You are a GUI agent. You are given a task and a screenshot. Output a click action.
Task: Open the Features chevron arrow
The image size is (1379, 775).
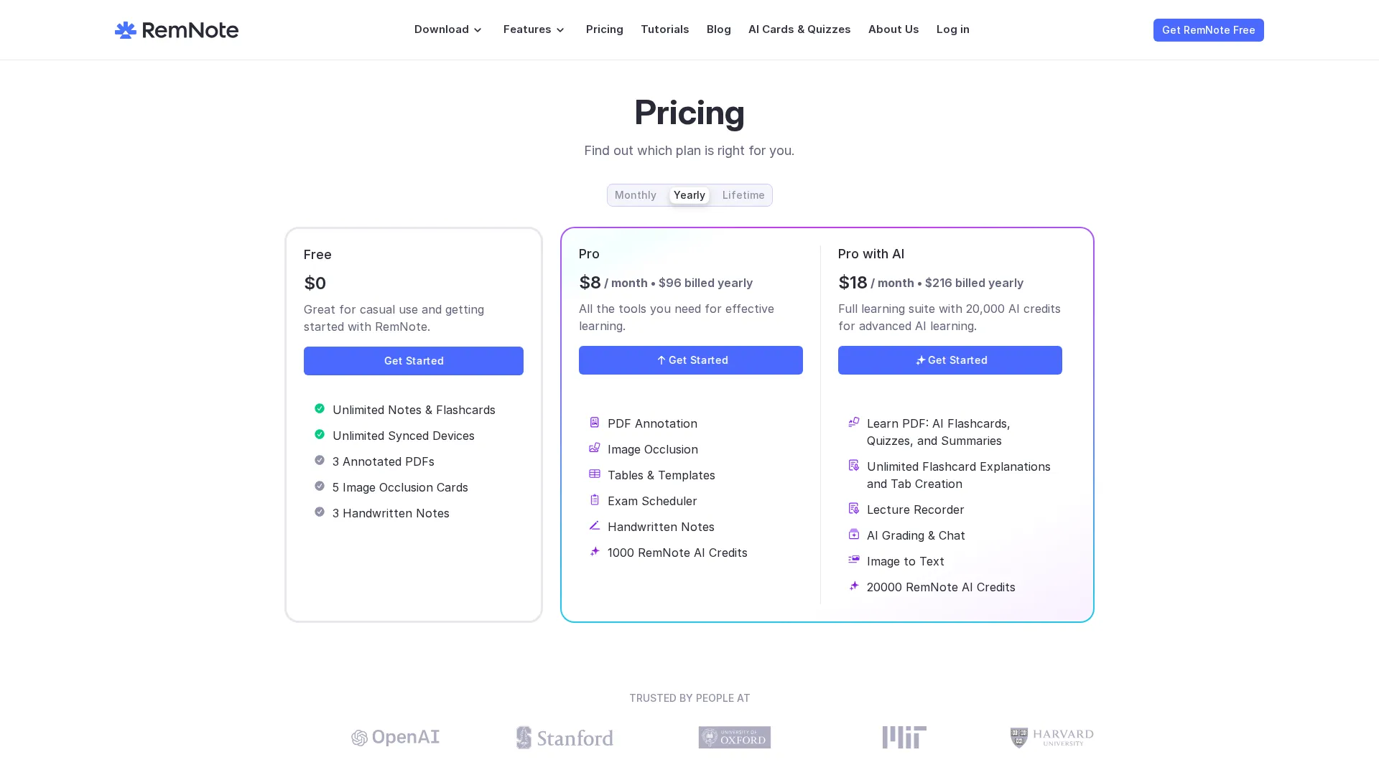(561, 30)
